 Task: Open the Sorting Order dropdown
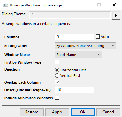coord(85,46)
